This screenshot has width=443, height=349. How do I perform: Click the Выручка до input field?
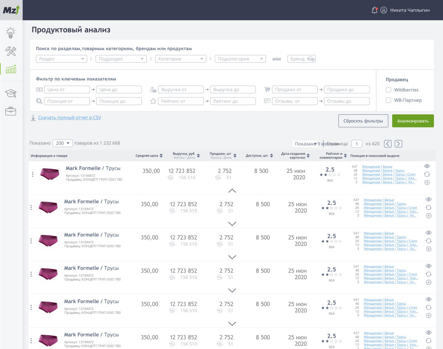(233, 89)
